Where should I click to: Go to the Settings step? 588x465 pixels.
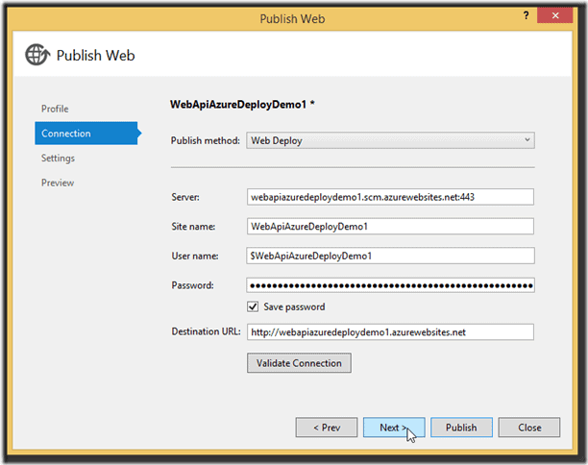tap(58, 159)
